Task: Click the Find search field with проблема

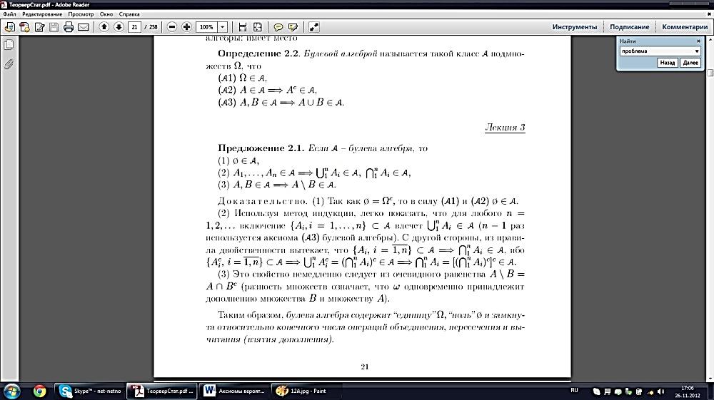Action: (x=657, y=51)
